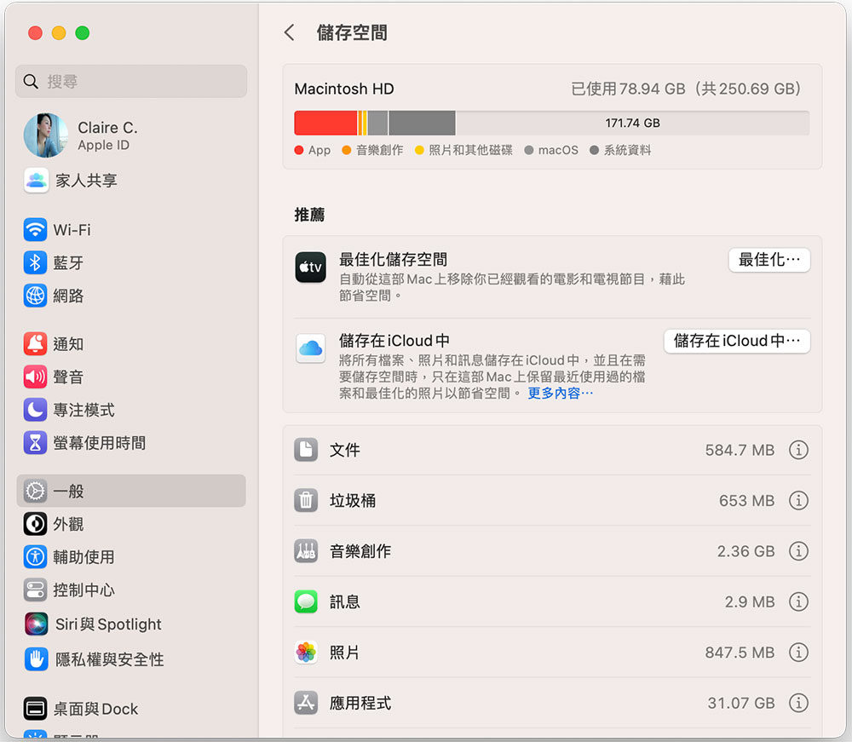The image size is (852, 742).
Task: Click the 584.7 MB size value
Action: [x=740, y=450]
